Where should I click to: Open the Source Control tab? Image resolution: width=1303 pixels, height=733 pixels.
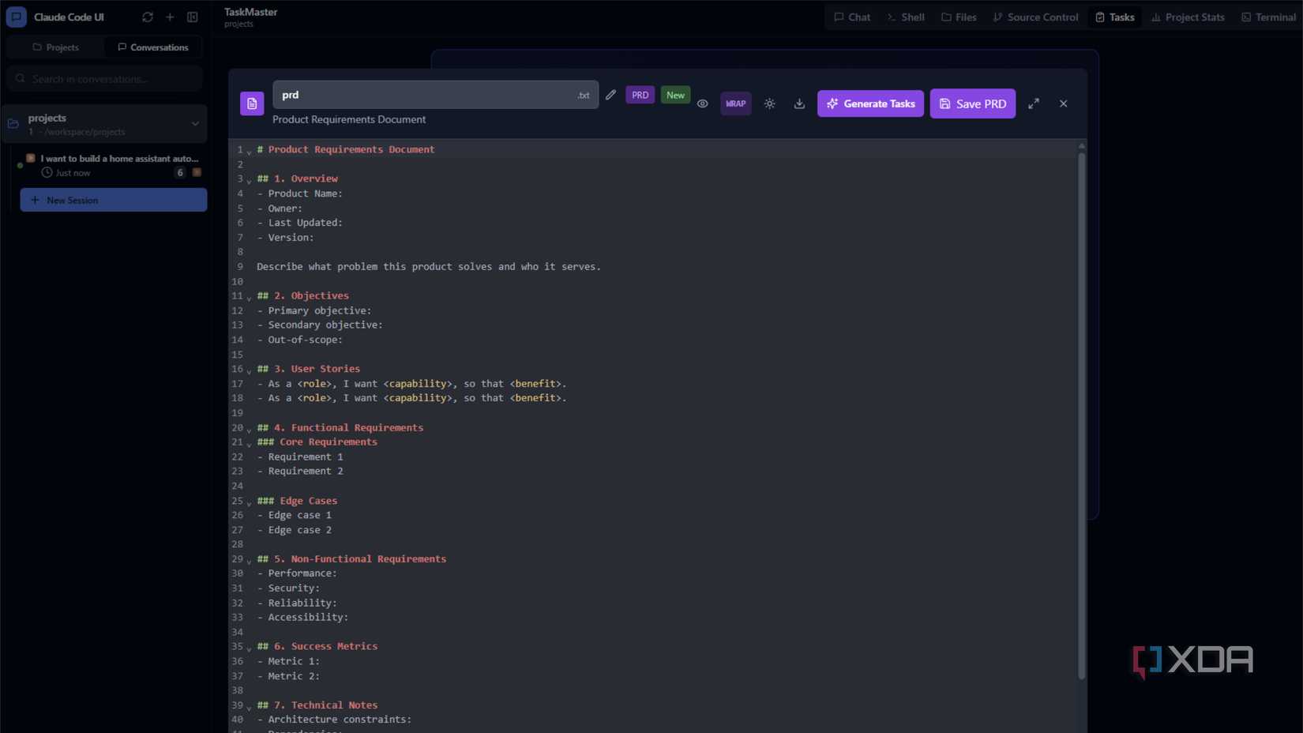pyautogui.click(x=1035, y=17)
